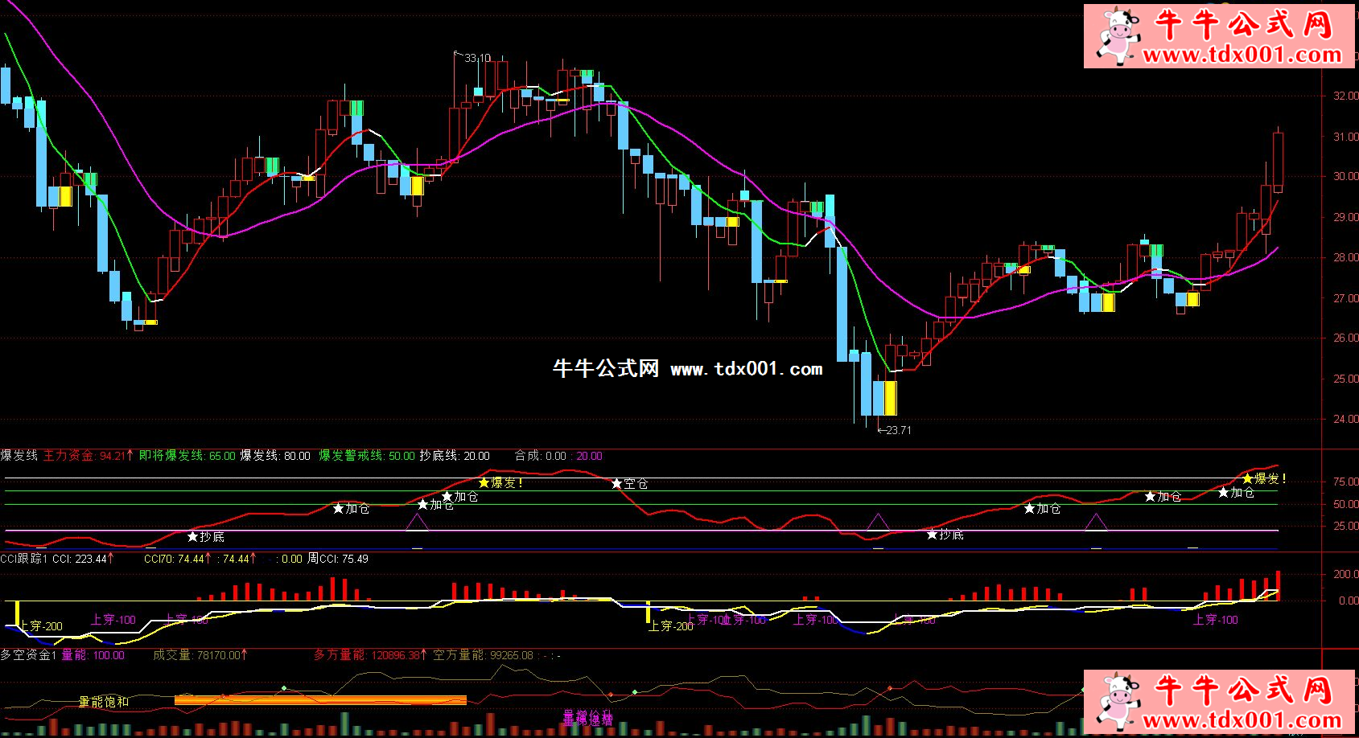The width and height of the screenshot is (1359, 738).
Task: Select the 主力资金: 94.21 indicator value
Action: [x=89, y=456]
